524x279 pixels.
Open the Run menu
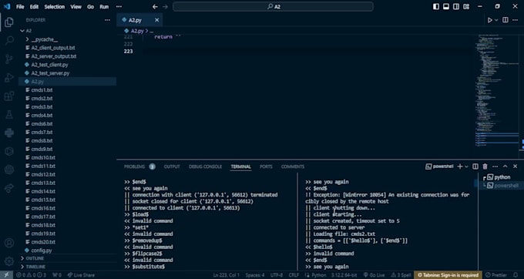coord(104,7)
